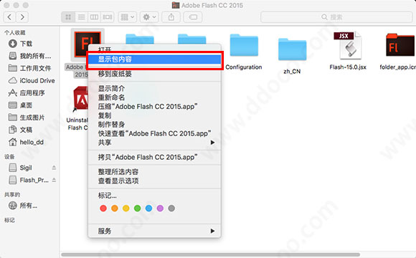The height and width of the screenshot is (258, 416).
Task: Select Sigil device in sidebar
Action: click(x=20, y=168)
